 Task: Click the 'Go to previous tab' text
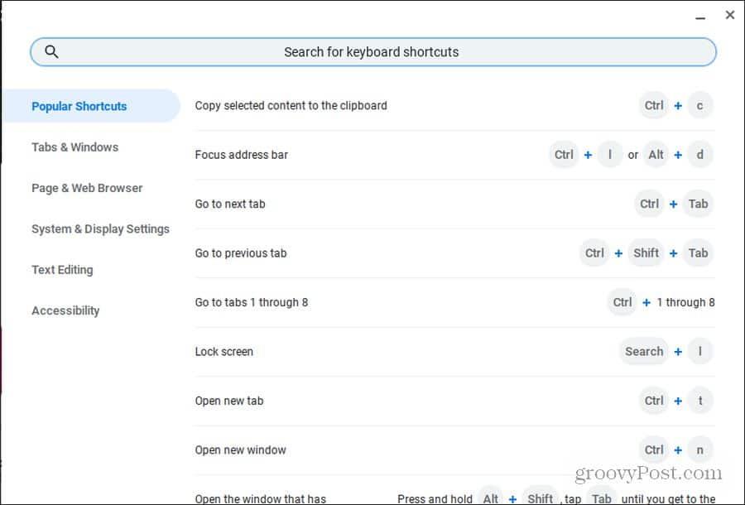coord(241,253)
